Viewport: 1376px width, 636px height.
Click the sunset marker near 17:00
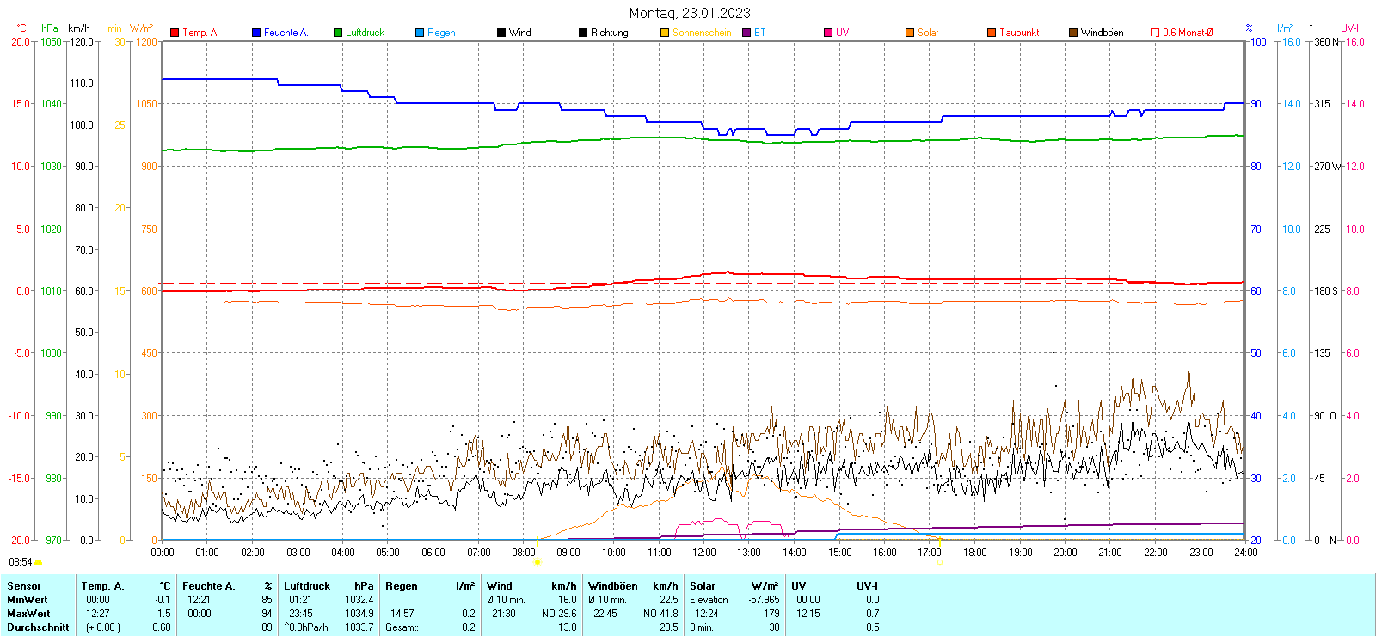[939, 562]
